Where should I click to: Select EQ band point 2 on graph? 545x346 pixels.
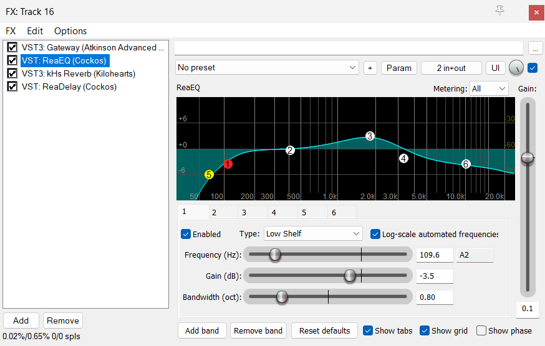(290, 150)
